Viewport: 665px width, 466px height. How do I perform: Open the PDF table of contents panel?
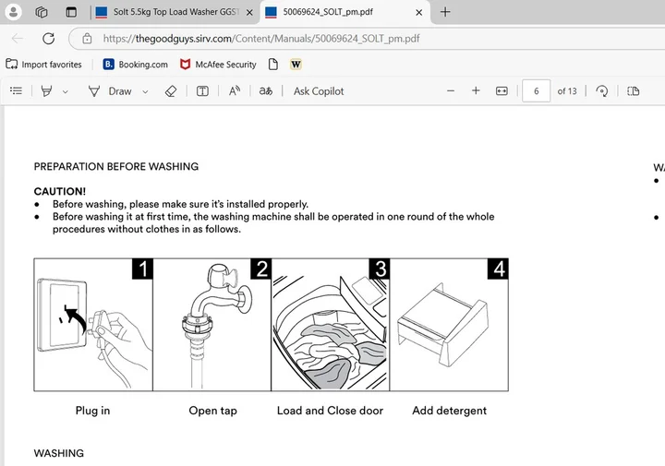point(15,91)
